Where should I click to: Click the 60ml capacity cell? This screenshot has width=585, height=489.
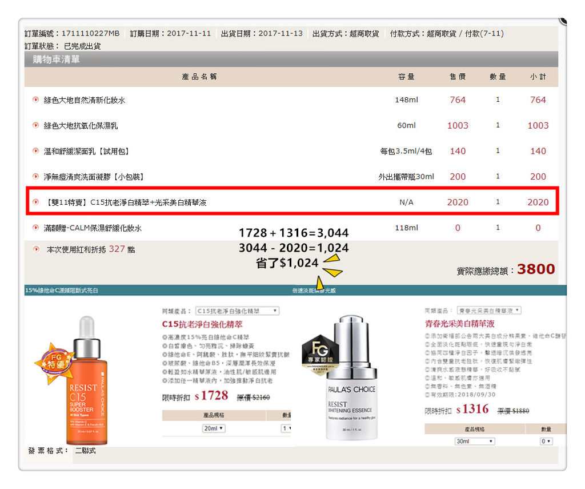pos(406,125)
